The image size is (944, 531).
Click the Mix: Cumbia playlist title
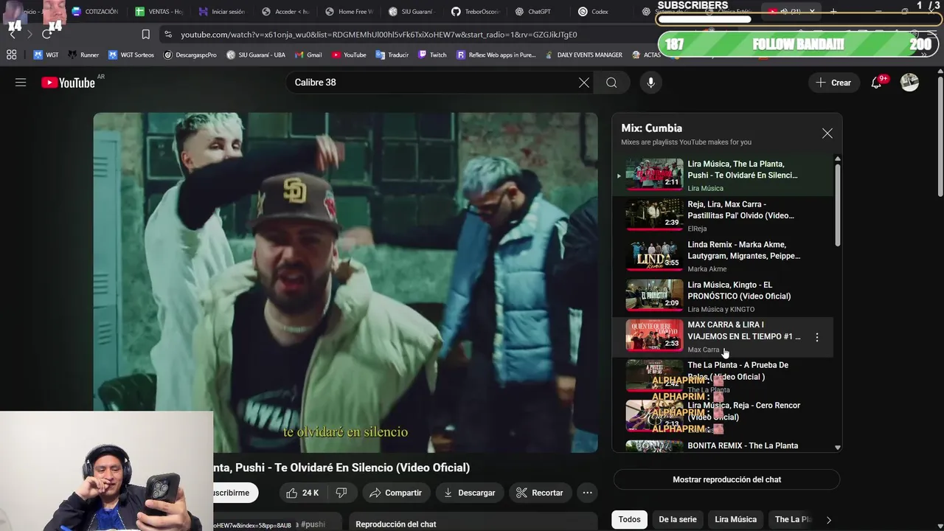pos(651,128)
